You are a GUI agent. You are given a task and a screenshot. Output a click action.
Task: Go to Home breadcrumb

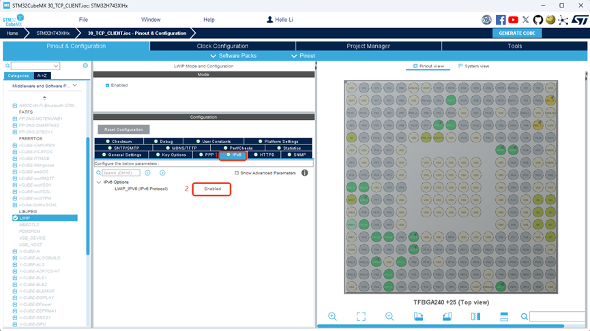point(12,33)
